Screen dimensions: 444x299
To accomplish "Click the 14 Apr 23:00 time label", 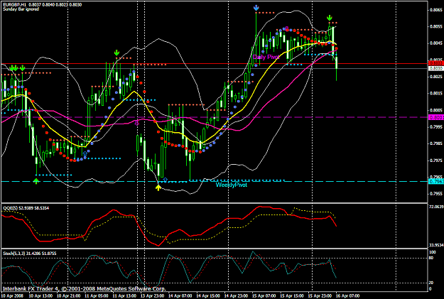I will click(x=236, y=296).
